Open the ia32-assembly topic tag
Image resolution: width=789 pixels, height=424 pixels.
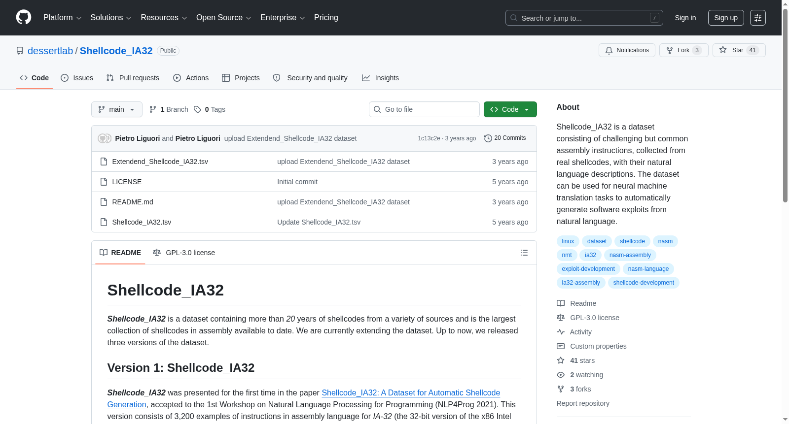click(x=581, y=283)
